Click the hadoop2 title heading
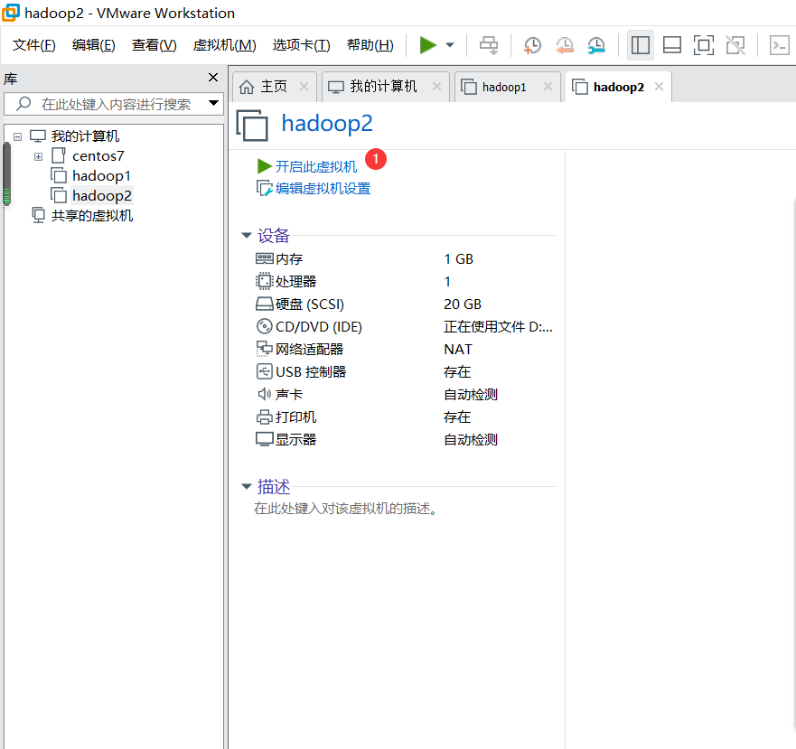This screenshot has height=749, width=796. coord(327,124)
